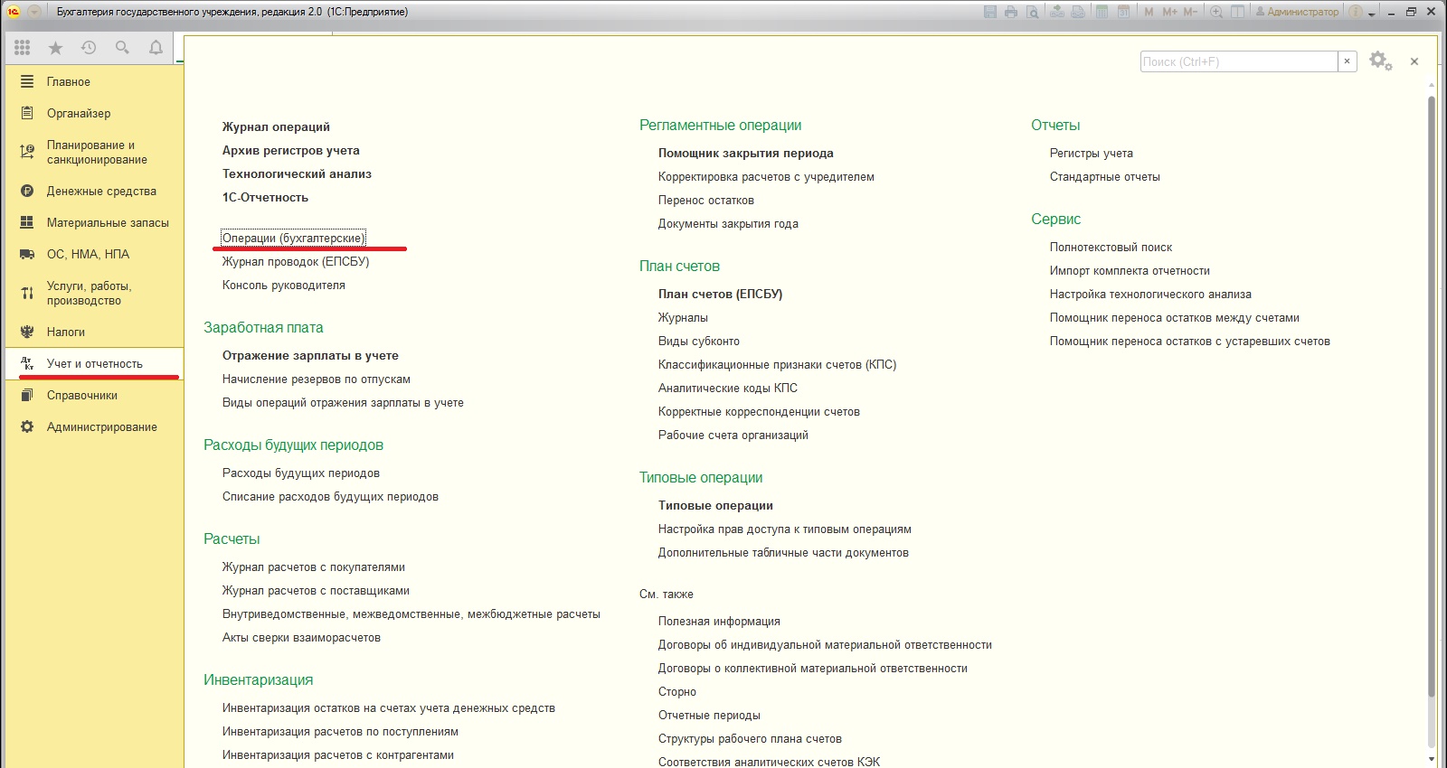The height and width of the screenshot is (768, 1447).
Task: Open the 1C main menu dropdown arrow
Action: tap(34, 12)
